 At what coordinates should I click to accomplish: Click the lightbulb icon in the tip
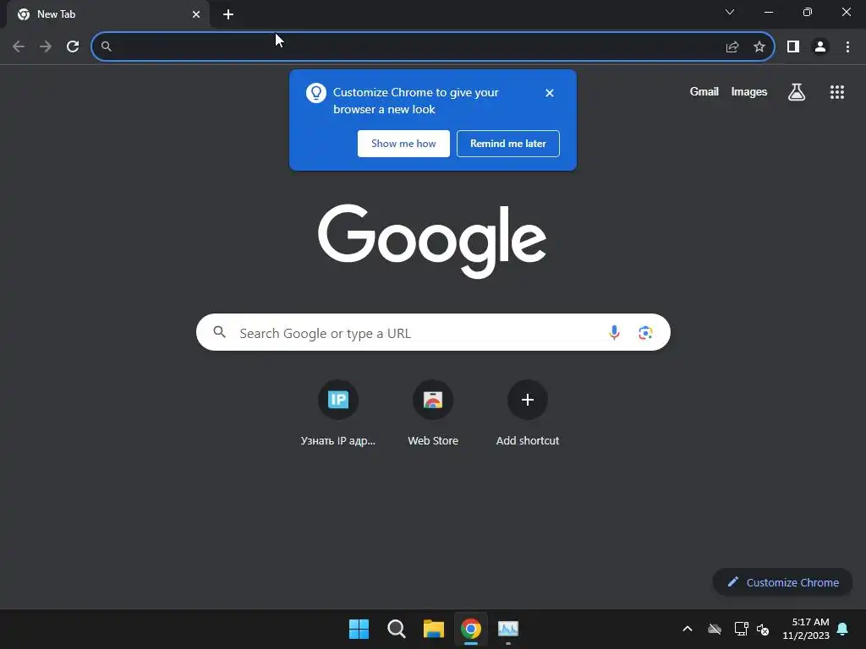(316, 93)
